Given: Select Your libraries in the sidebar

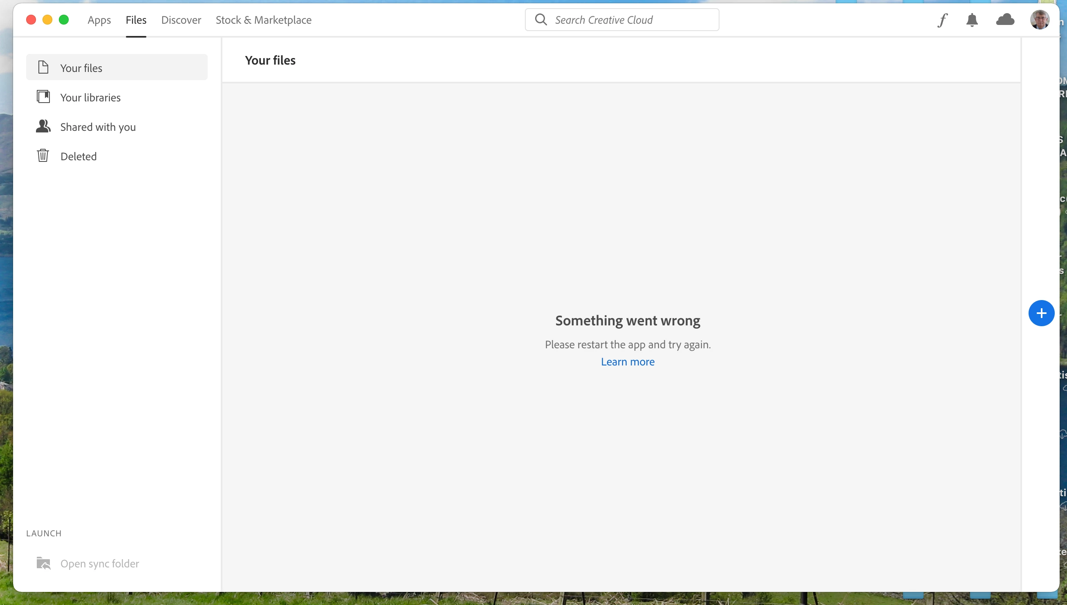Looking at the screenshot, I should [x=91, y=97].
